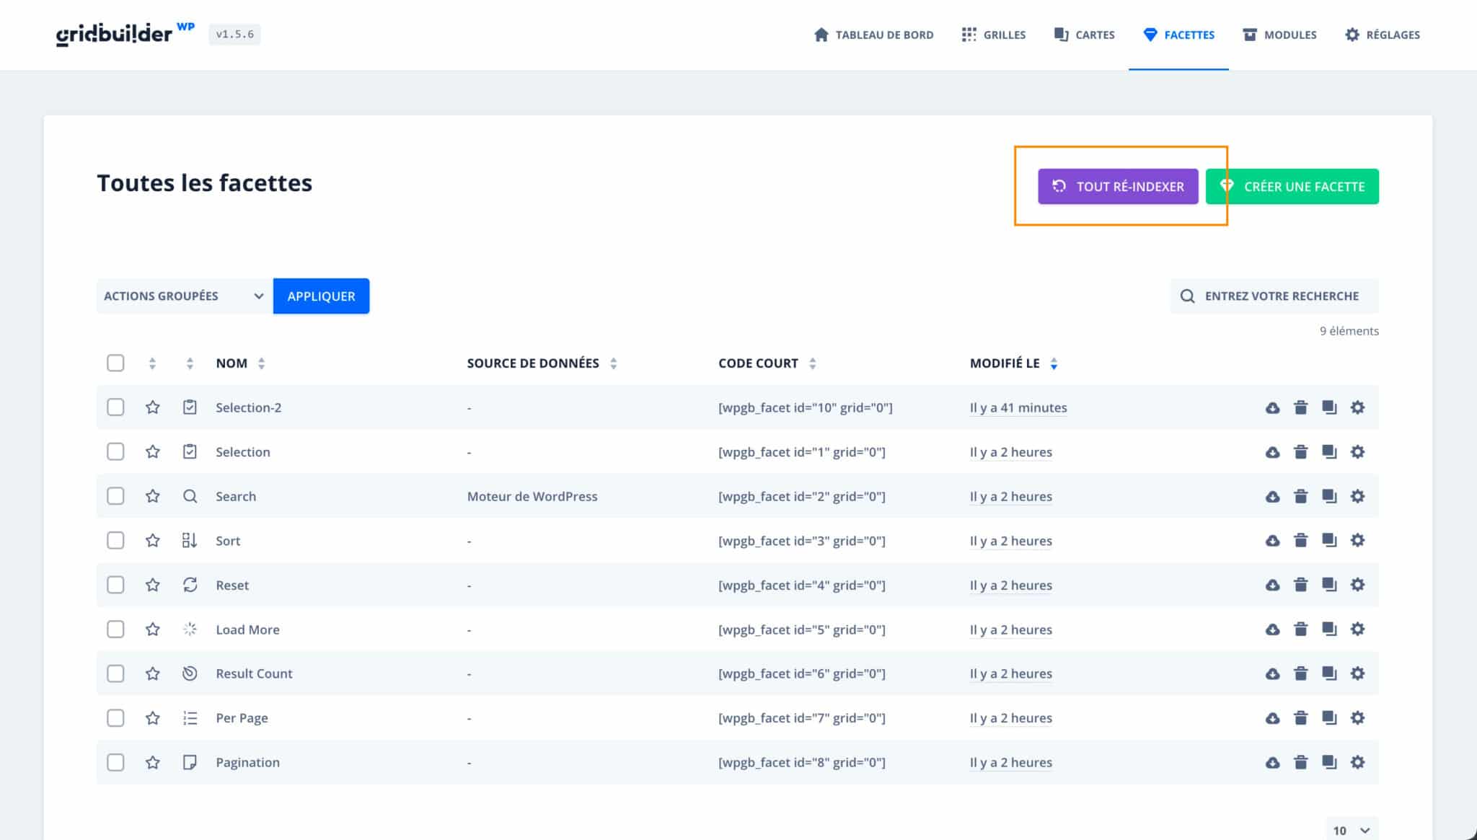Star the Load More facet as favorite
The height and width of the screenshot is (840, 1477).
point(152,629)
